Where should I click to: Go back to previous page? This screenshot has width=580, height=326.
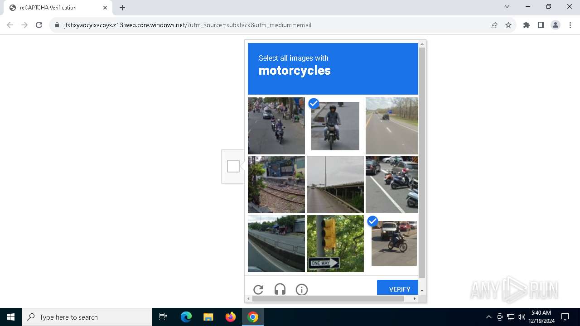click(x=10, y=25)
